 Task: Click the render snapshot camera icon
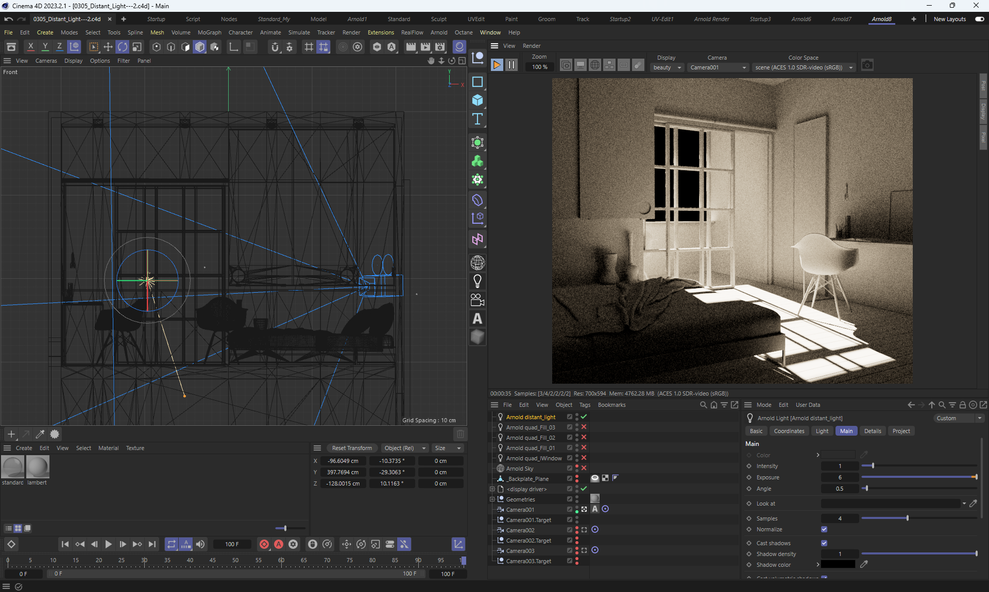(867, 65)
